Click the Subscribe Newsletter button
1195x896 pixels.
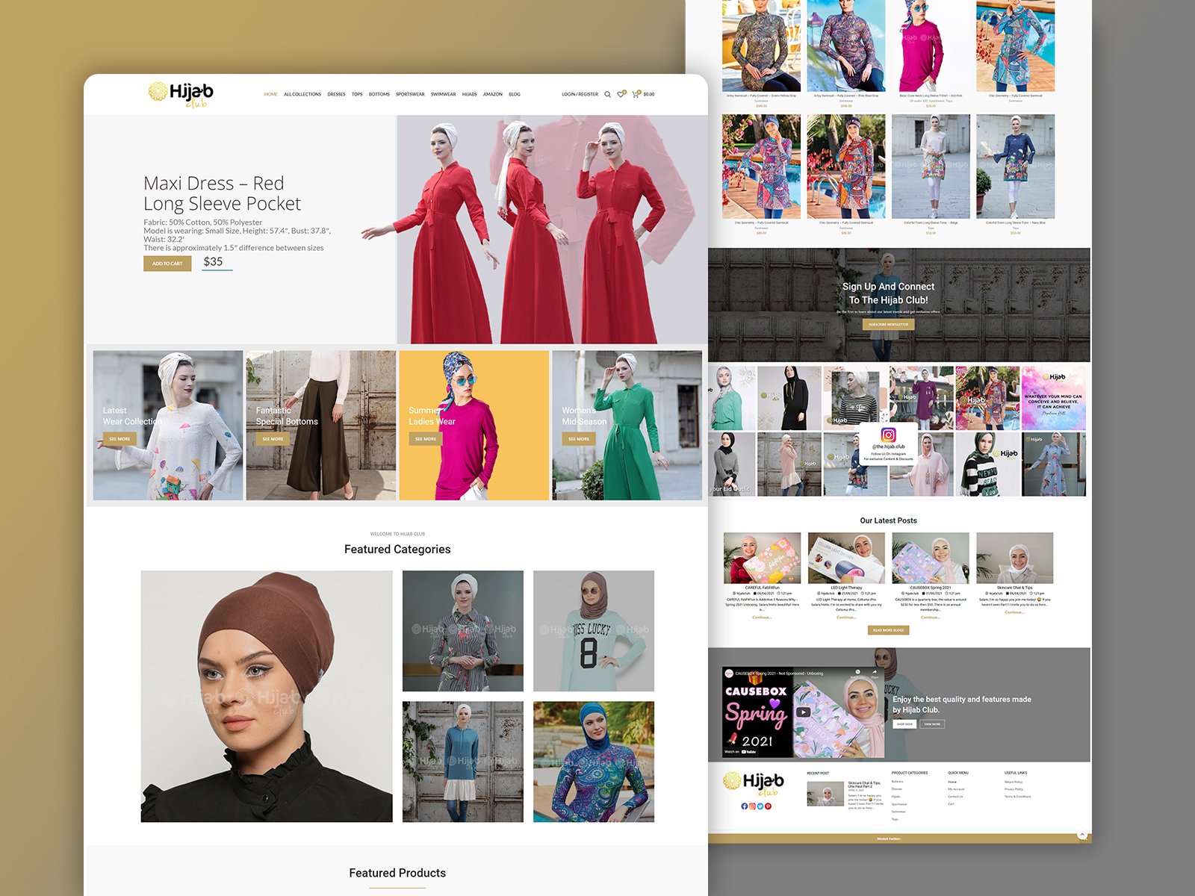(x=888, y=324)
